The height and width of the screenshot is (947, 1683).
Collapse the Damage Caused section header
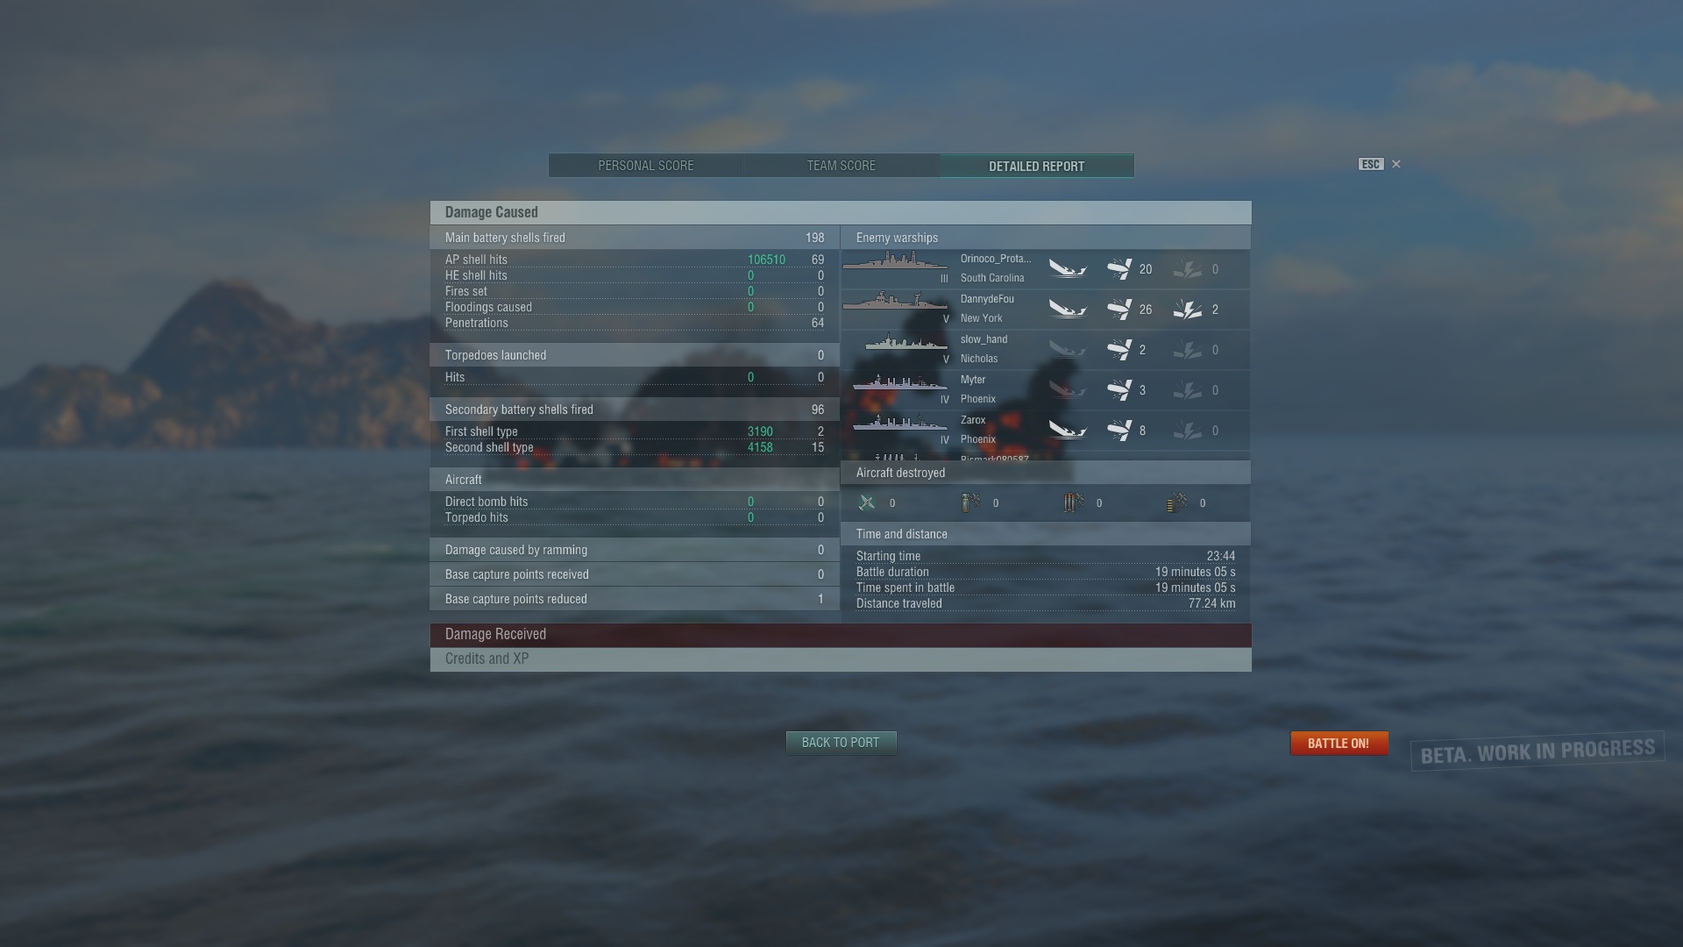click(x=841, y=212)
